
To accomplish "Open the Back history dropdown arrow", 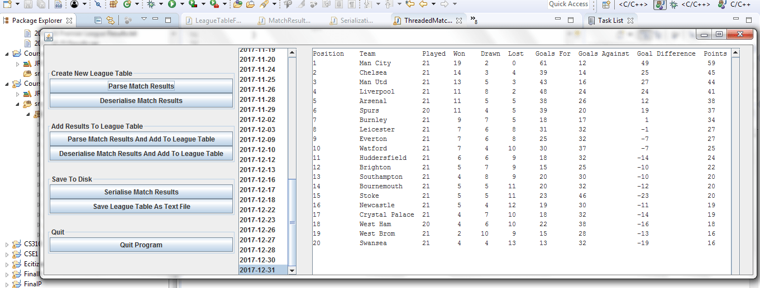I will [x=433, y=4].
